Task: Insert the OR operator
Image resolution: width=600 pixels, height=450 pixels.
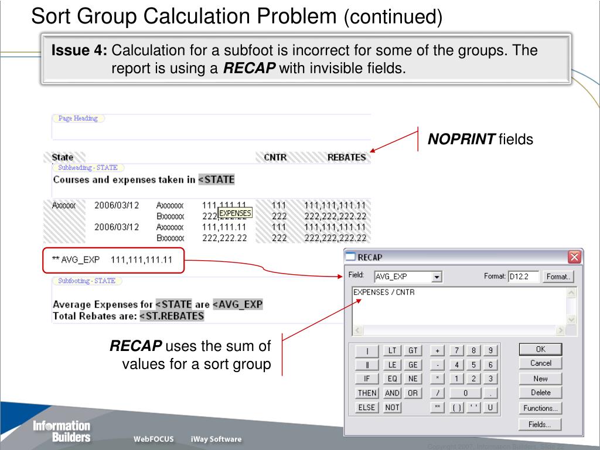Action: pos(413,393)
